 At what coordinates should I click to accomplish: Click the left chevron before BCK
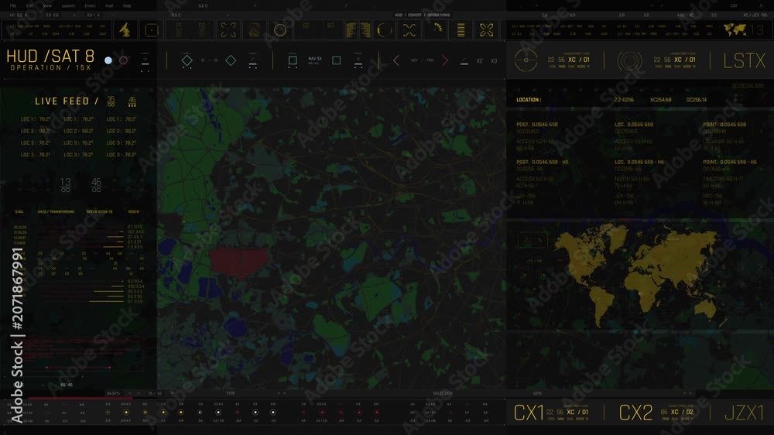click(x=396, y=60)
